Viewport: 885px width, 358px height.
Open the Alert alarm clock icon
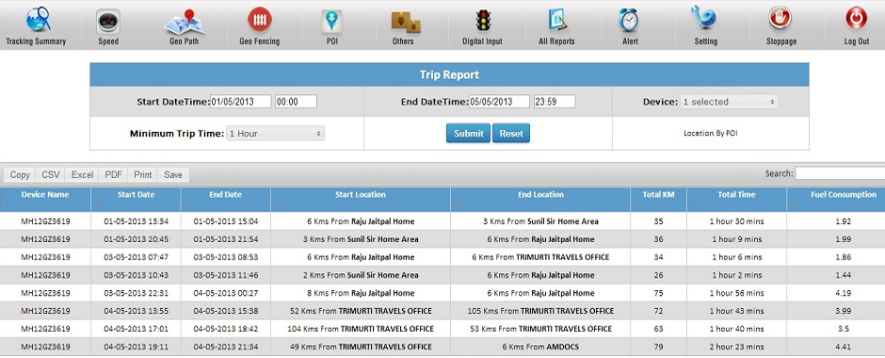629,20
